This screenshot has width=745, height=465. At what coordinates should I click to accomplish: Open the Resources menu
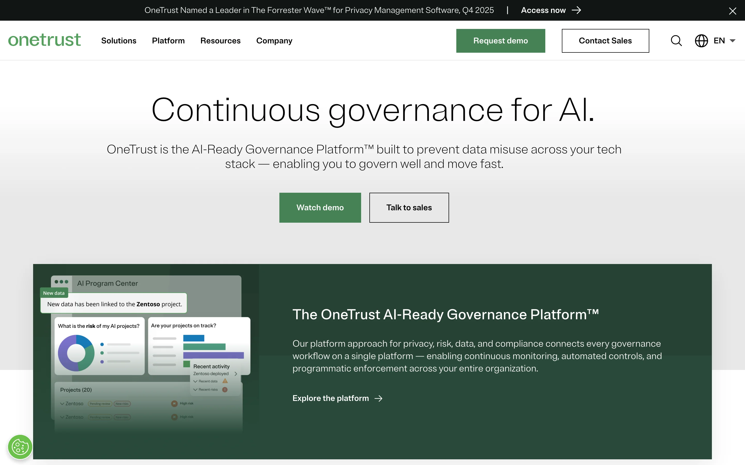click(220, 41)
